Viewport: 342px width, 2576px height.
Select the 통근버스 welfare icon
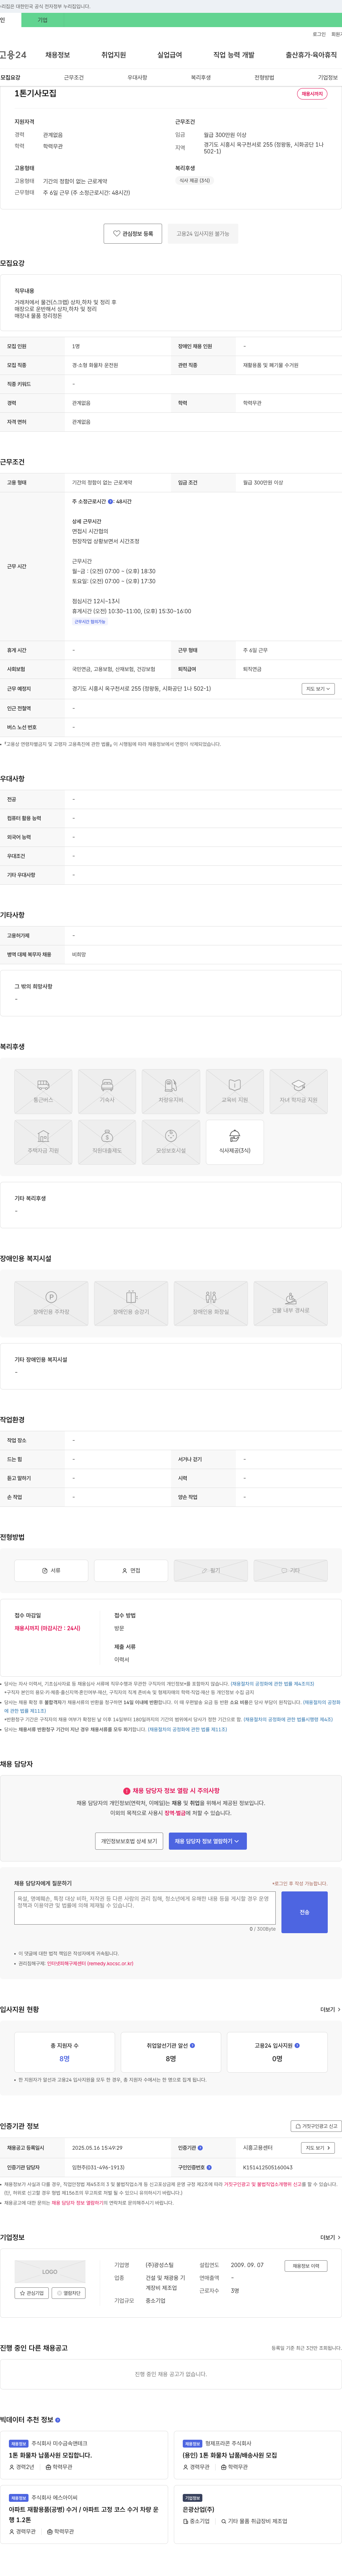pos(43,1092)
